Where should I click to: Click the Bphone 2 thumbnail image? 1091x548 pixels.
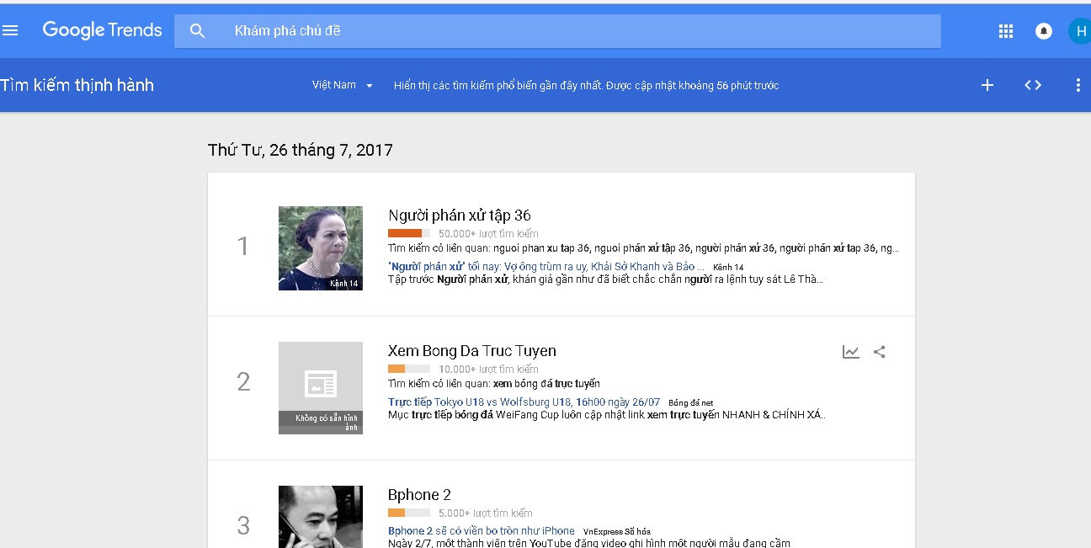coord(321,517)
